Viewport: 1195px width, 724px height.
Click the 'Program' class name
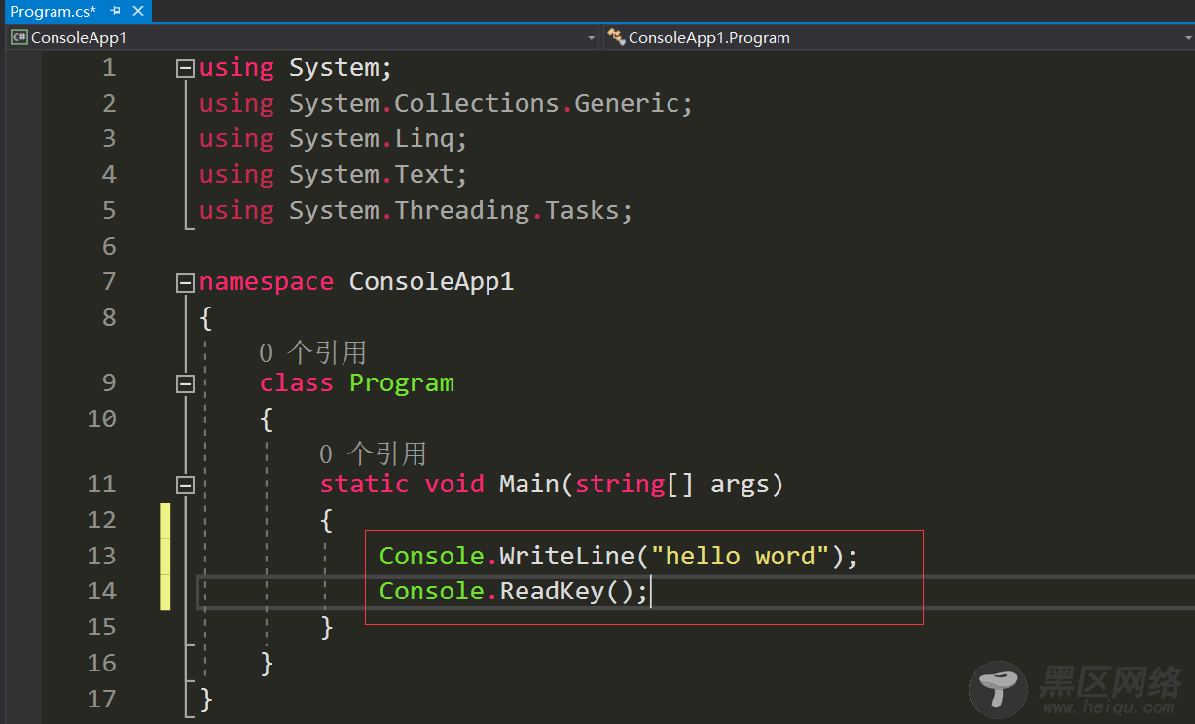402,383
